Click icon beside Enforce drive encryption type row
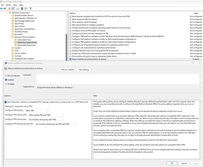The image size is (203, 167). click(x=70, y=56)
